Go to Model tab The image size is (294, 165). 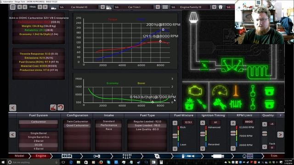click(x=19, y=156)
